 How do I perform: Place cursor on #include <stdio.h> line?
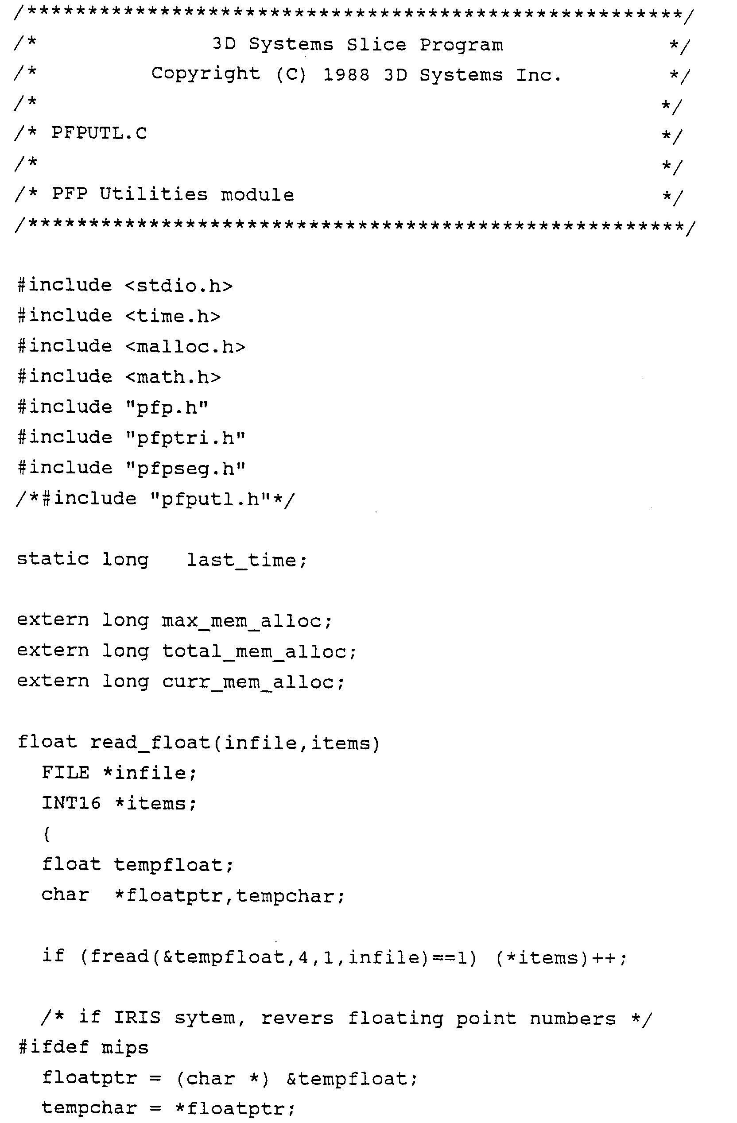point(125,286)
